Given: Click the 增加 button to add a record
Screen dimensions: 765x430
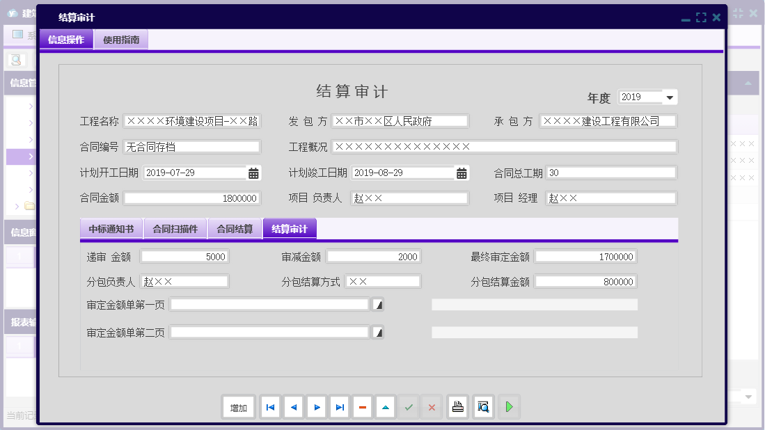Looking at the screenshot, I should pyautogui.click(x=239, y=407).
